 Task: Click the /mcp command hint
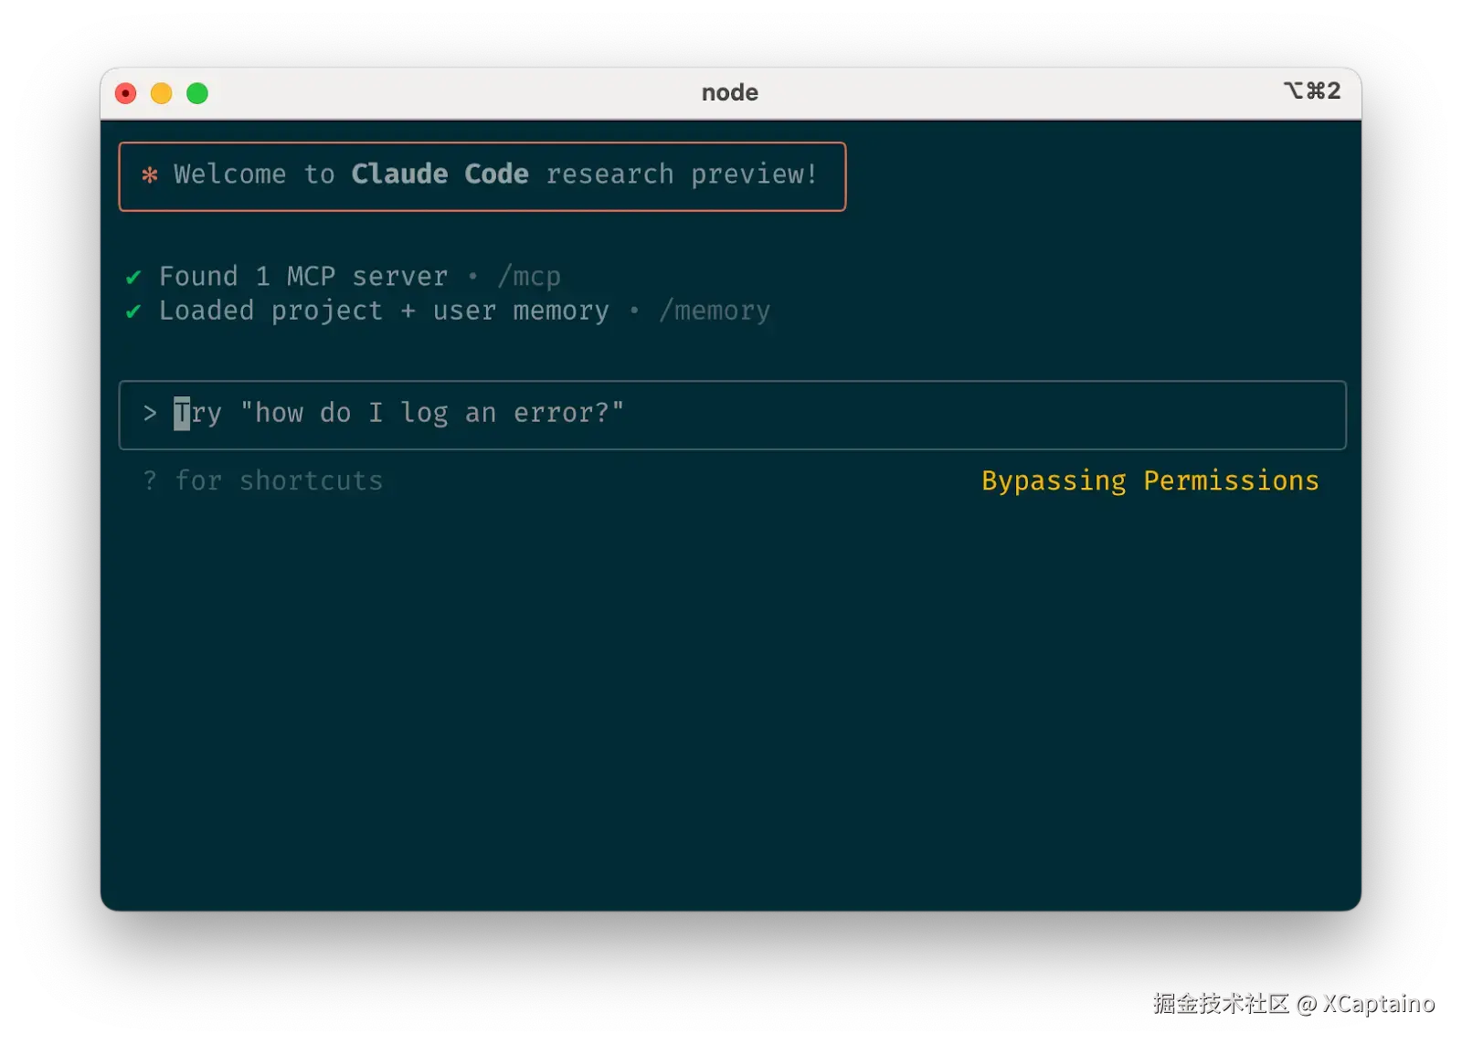point(529,277)
